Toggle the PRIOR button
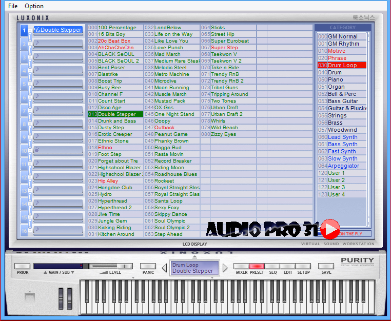 (22, 266)
